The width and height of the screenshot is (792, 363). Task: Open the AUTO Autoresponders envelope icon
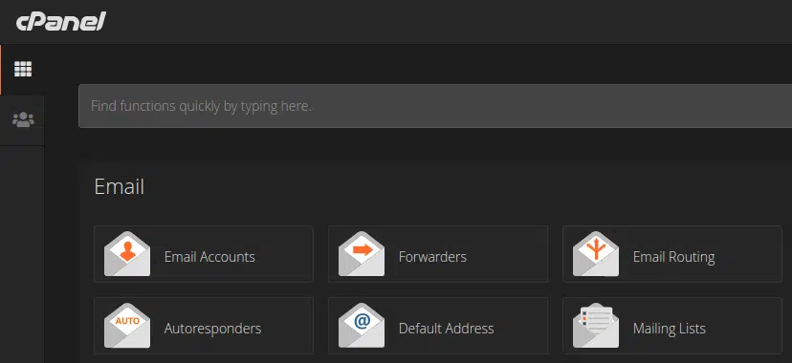click(x=127, y=325)
